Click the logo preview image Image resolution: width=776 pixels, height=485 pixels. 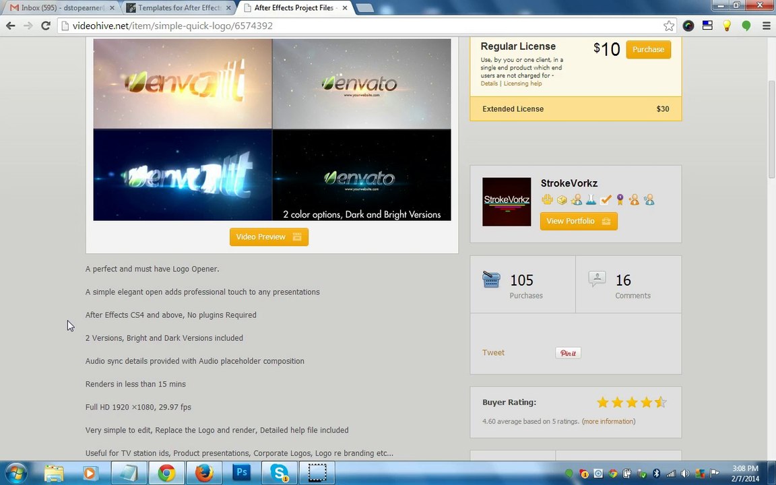[x=272, y=129]
